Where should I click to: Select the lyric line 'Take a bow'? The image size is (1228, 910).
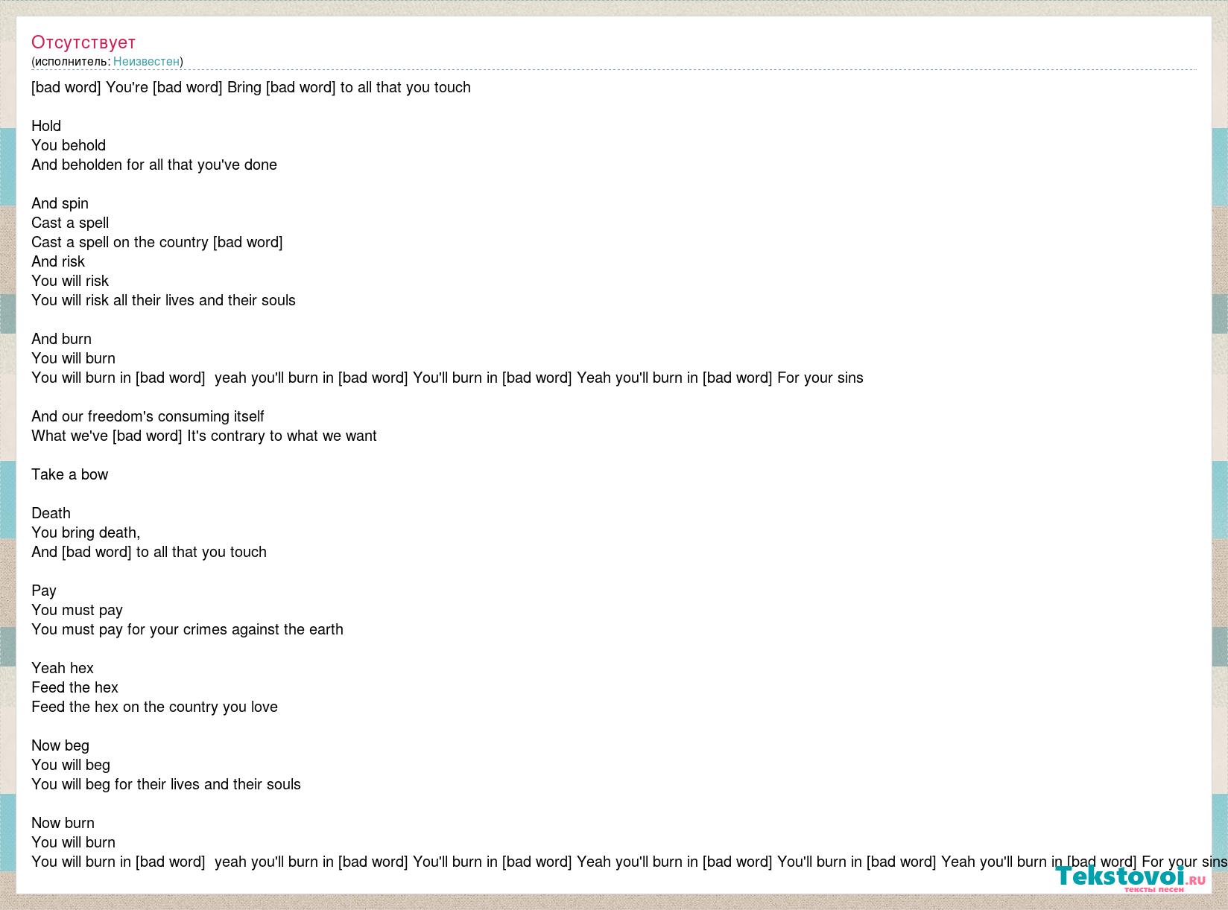(x=69, y=474)
